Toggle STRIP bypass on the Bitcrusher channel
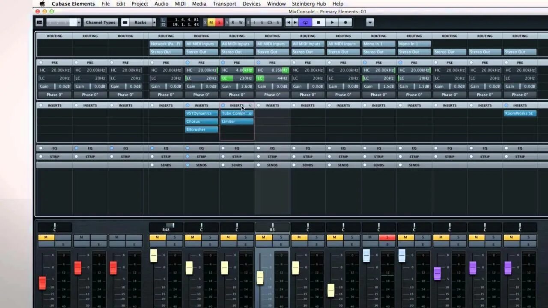The height and width of the screenshot is (308, 548). click(188, 157)
